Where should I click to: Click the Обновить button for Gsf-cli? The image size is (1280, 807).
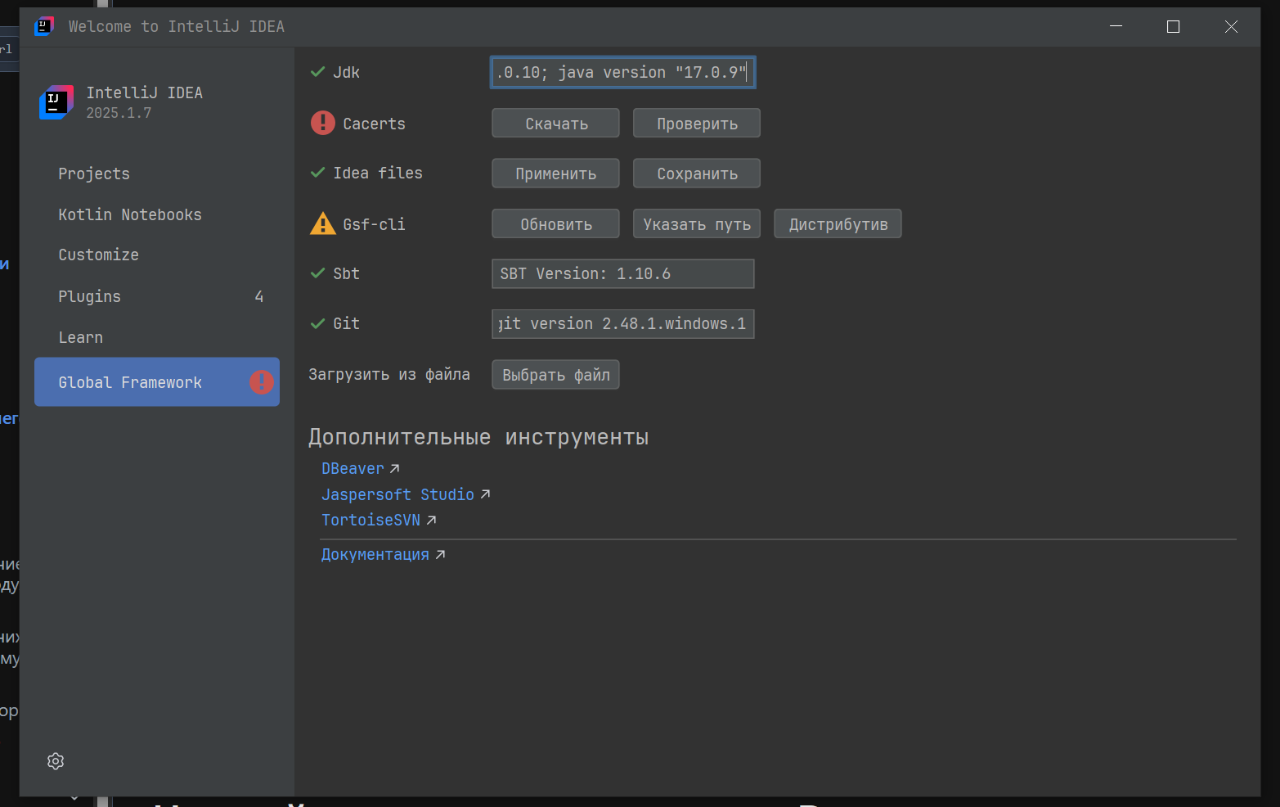coord(555,224)
